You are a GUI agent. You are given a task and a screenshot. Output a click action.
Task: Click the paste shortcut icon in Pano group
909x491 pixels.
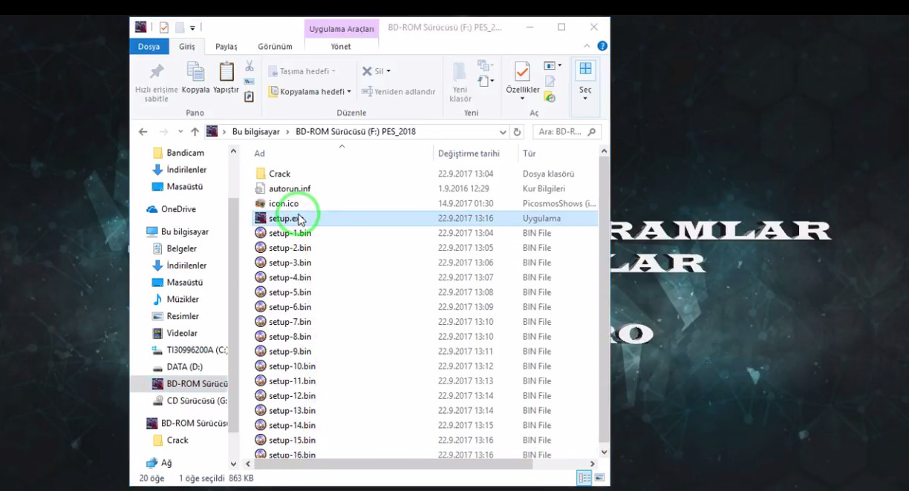pos(250,96)
